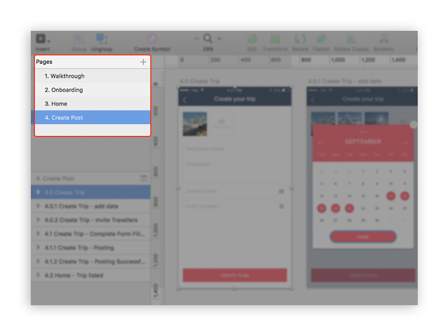Image resolution: width=448 pixels, height=336 pixels.
Task: Expand the 4.0 Create Trip artboard layer
Action: click(x=38, y=192)
